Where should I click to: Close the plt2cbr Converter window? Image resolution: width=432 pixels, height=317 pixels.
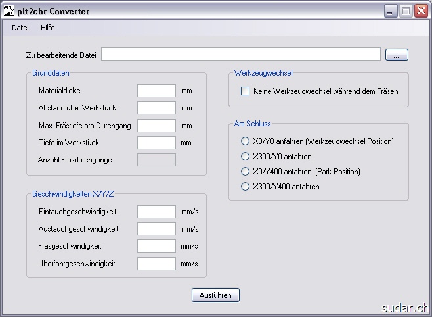(421, 11)
